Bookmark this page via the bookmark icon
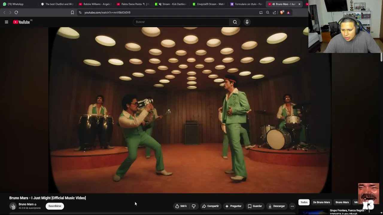 72,13
